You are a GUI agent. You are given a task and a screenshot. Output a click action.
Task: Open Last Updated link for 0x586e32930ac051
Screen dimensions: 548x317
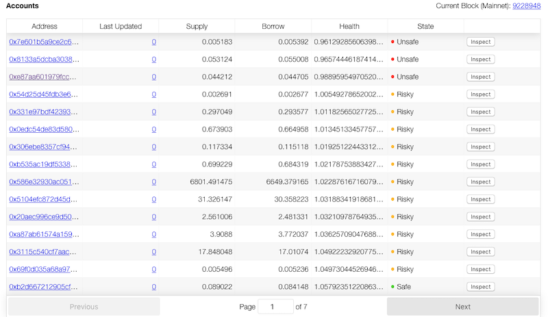click(x=153, y=181)
